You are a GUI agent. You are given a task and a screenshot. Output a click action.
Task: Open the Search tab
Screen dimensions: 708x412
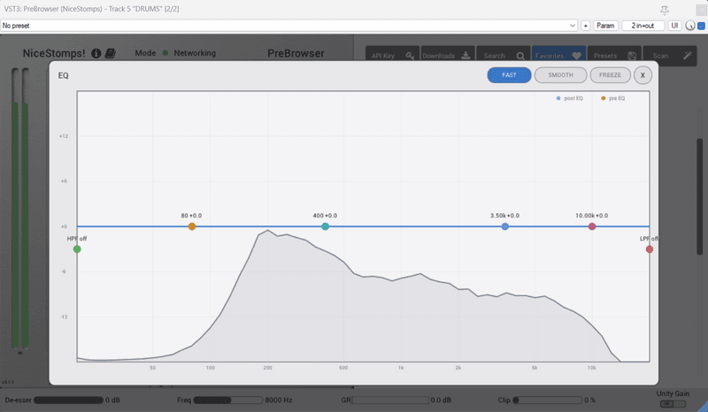503,56
